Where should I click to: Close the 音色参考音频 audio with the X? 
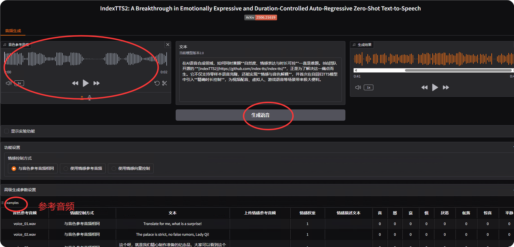point(168,45)
